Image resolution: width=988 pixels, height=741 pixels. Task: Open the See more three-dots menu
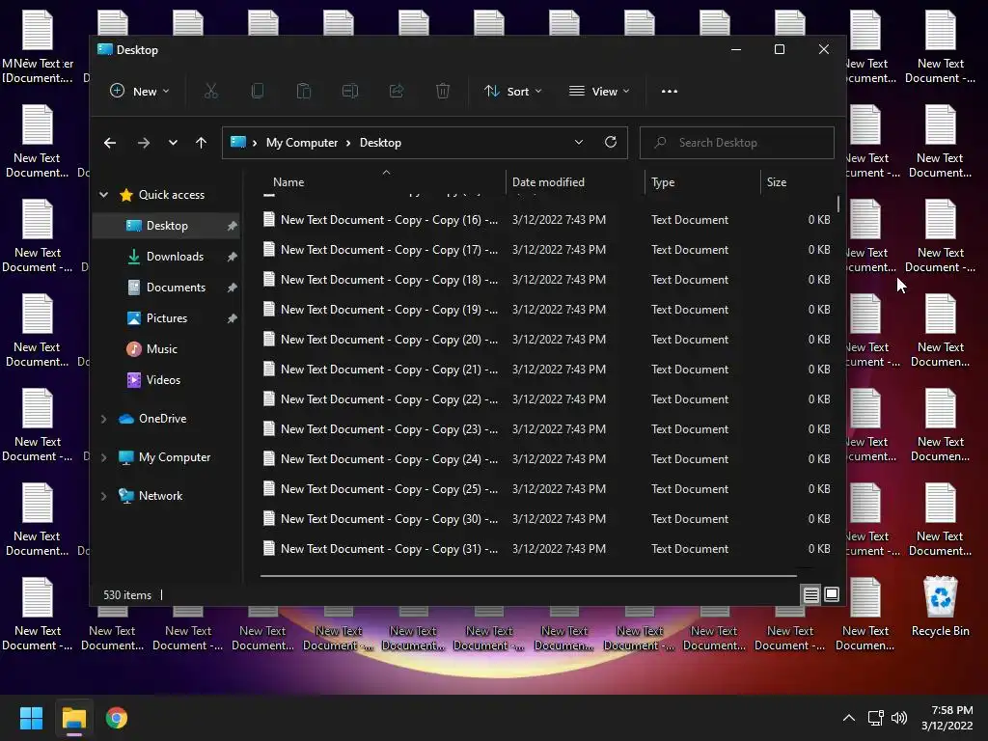pos(670,92)
